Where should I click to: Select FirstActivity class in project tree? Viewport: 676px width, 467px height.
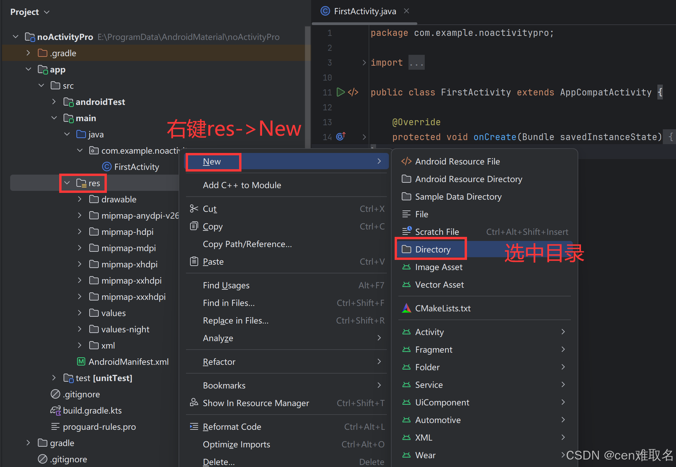click(136, 167)
